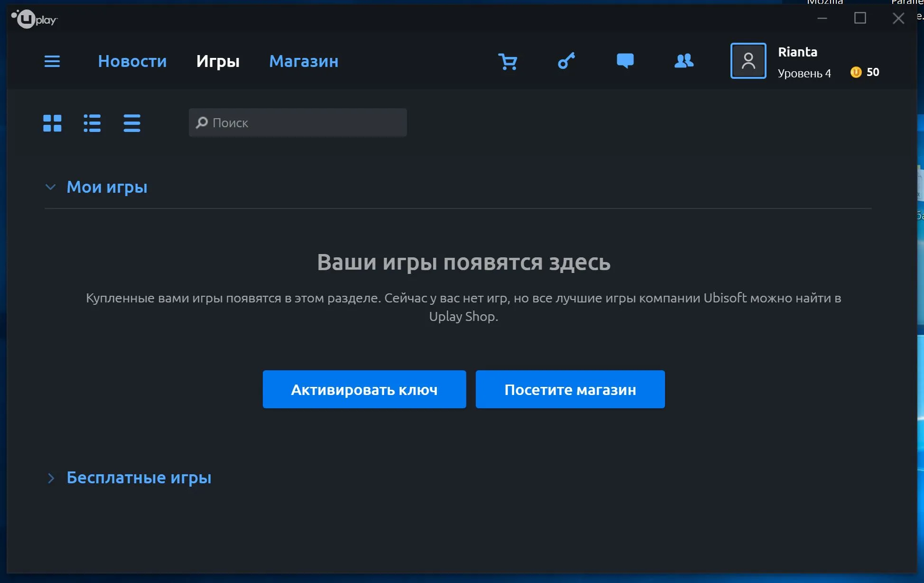This screenshot has height=583, width=924.
Task: Select the Игры tab
Action: point(218,61)
